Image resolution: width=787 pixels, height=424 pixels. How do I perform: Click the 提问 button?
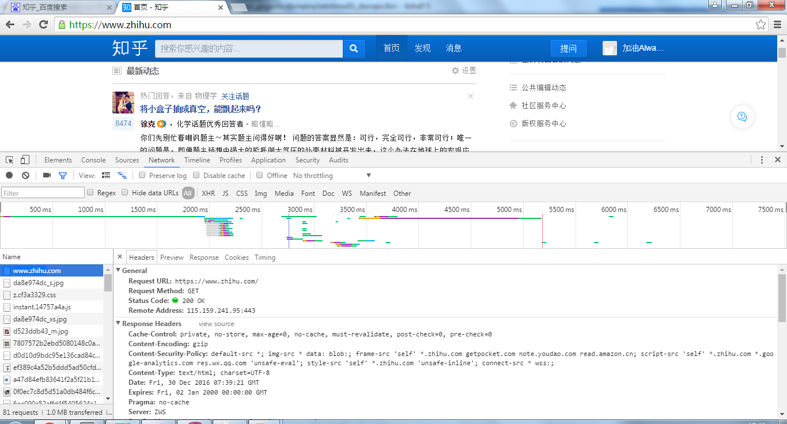569,48
